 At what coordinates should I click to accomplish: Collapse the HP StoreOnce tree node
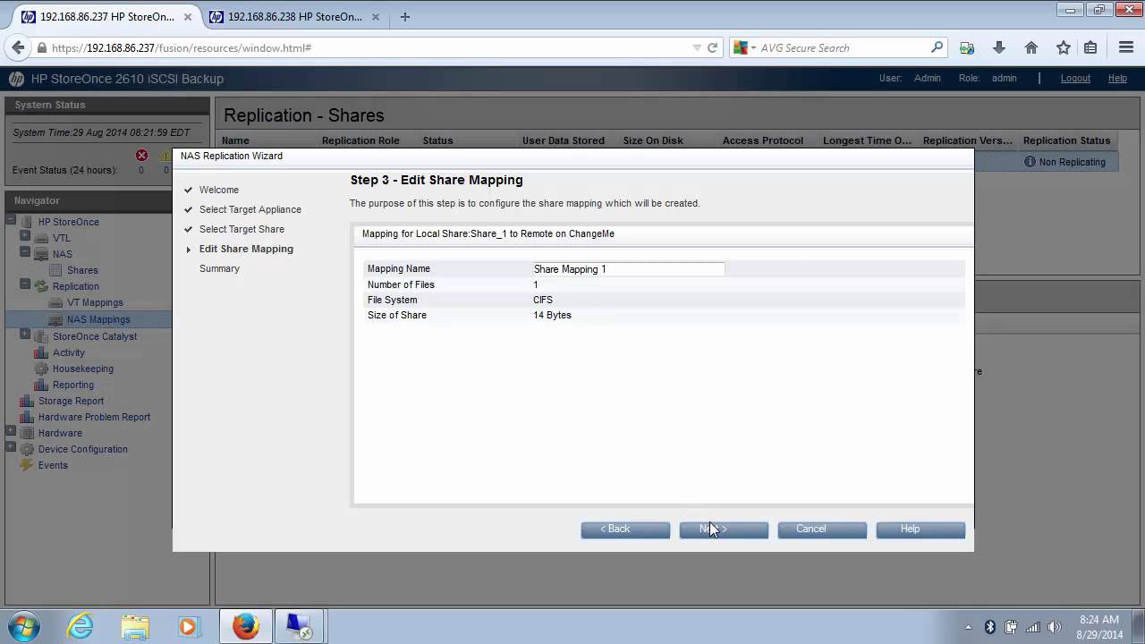11,220
